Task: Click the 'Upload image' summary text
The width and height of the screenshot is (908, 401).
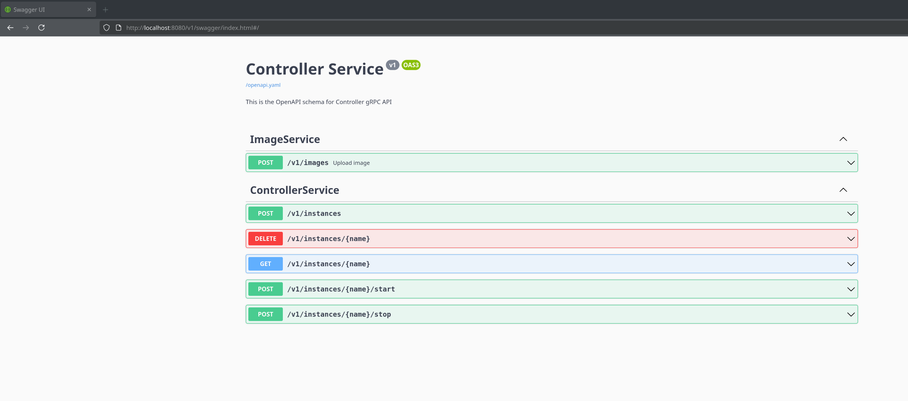Action: click(x=351, y=163)
